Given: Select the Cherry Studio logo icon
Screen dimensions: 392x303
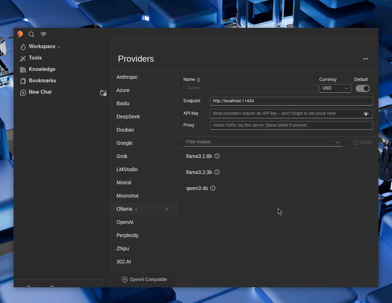Looking at the screenshot, I should [20, 34].
